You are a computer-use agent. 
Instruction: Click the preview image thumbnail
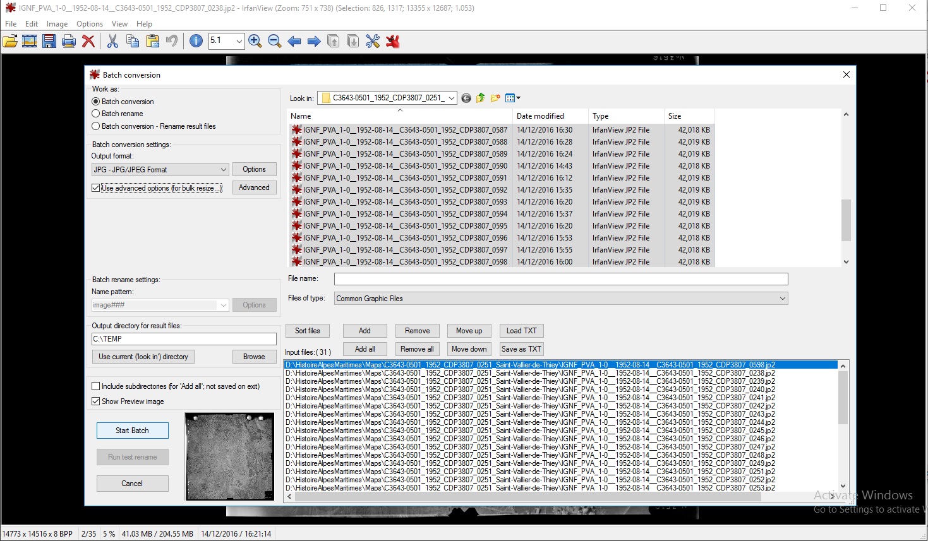coord(230,456)
